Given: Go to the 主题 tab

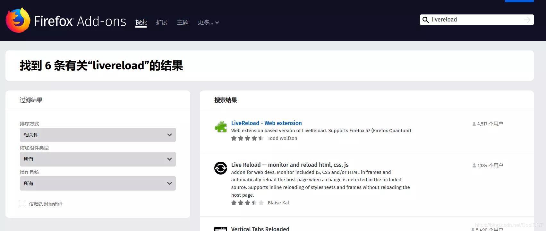Looking at the screenshot, I should pyautogui.click(x=183, y=22).
